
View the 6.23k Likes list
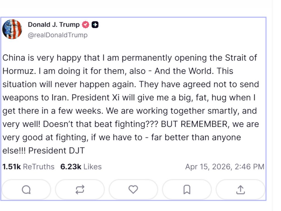click(81, 167)
